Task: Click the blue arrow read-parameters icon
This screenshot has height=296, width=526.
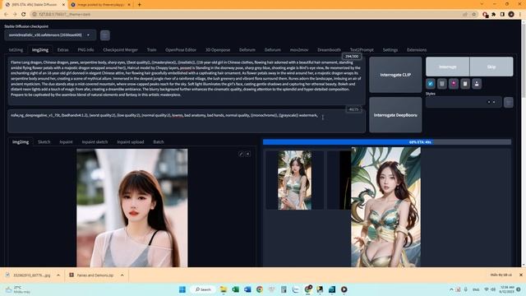Action: (x=431, y=84)
